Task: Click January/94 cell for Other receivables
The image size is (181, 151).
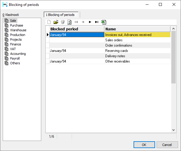Action: (77, 61)
